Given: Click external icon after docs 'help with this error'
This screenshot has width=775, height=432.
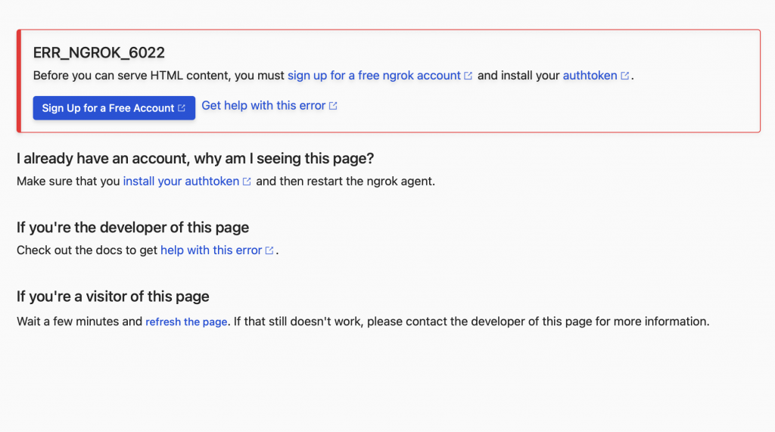Looking at the screenshot, I should point(269,250).
